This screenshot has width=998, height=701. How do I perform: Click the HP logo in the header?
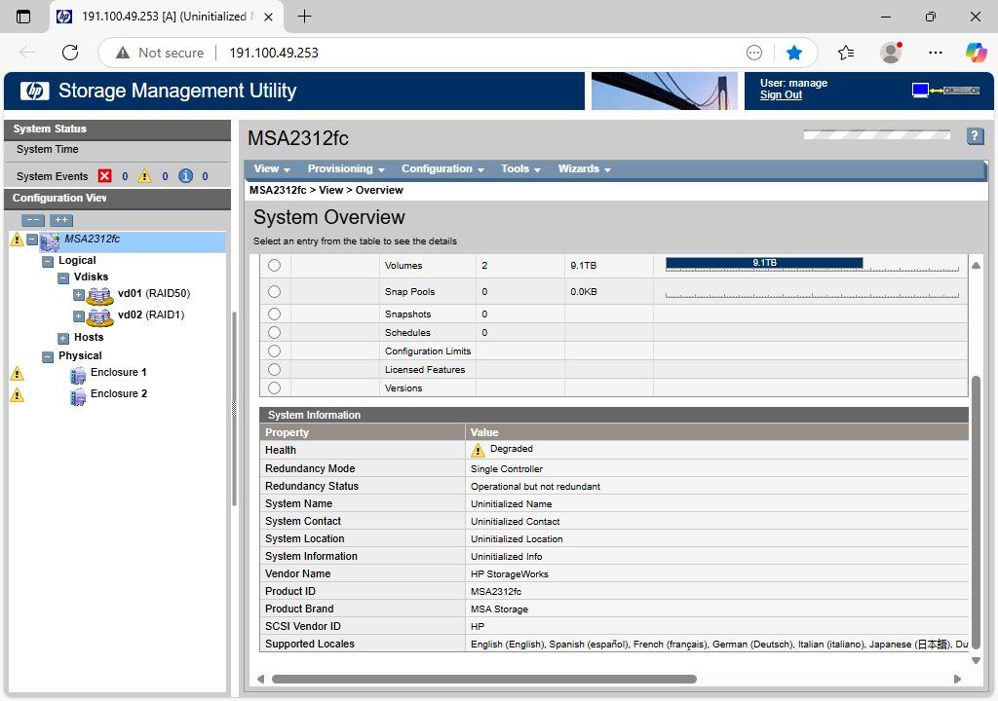coord(34,91)
